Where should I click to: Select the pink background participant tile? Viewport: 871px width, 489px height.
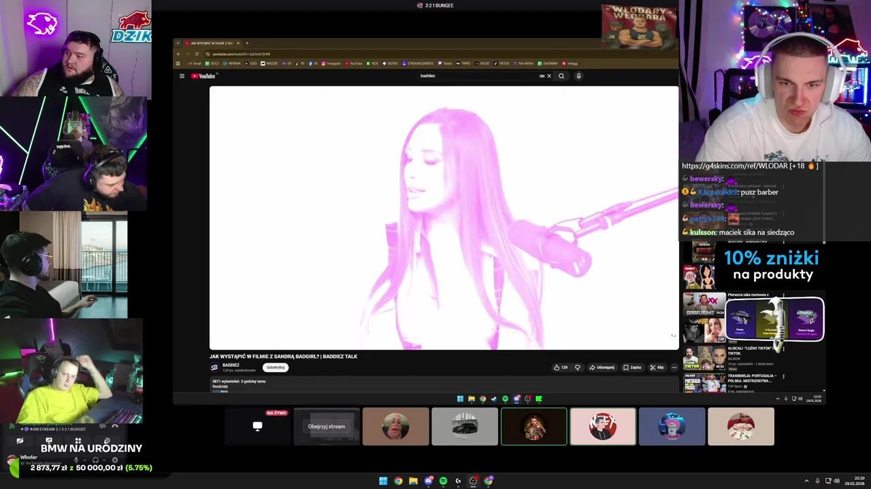tap(603, 427)
